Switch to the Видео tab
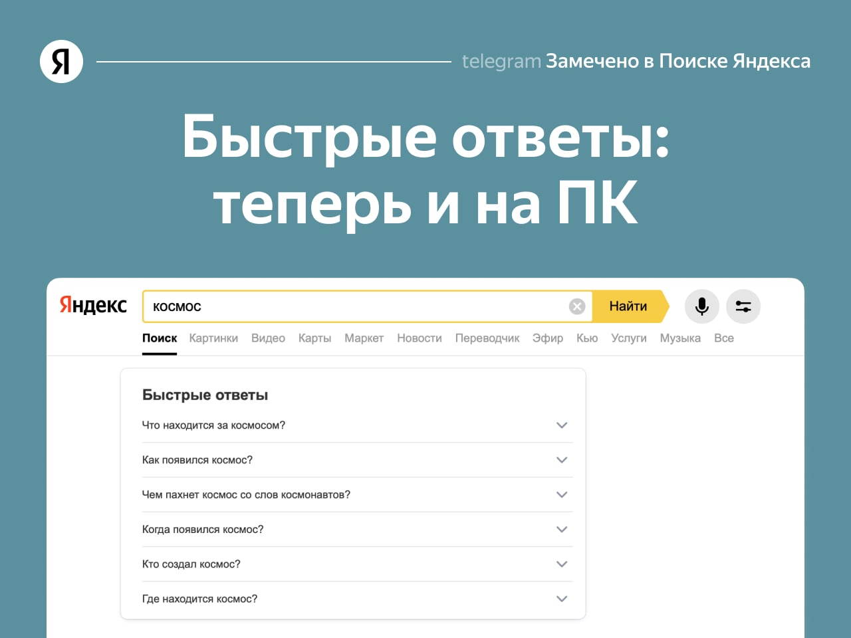The width and height of the screenshot is (851, 638). (x=268, y=338)
